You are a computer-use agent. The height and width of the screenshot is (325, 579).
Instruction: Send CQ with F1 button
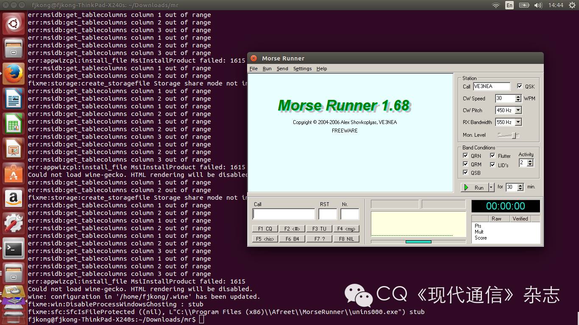(265, 229)
